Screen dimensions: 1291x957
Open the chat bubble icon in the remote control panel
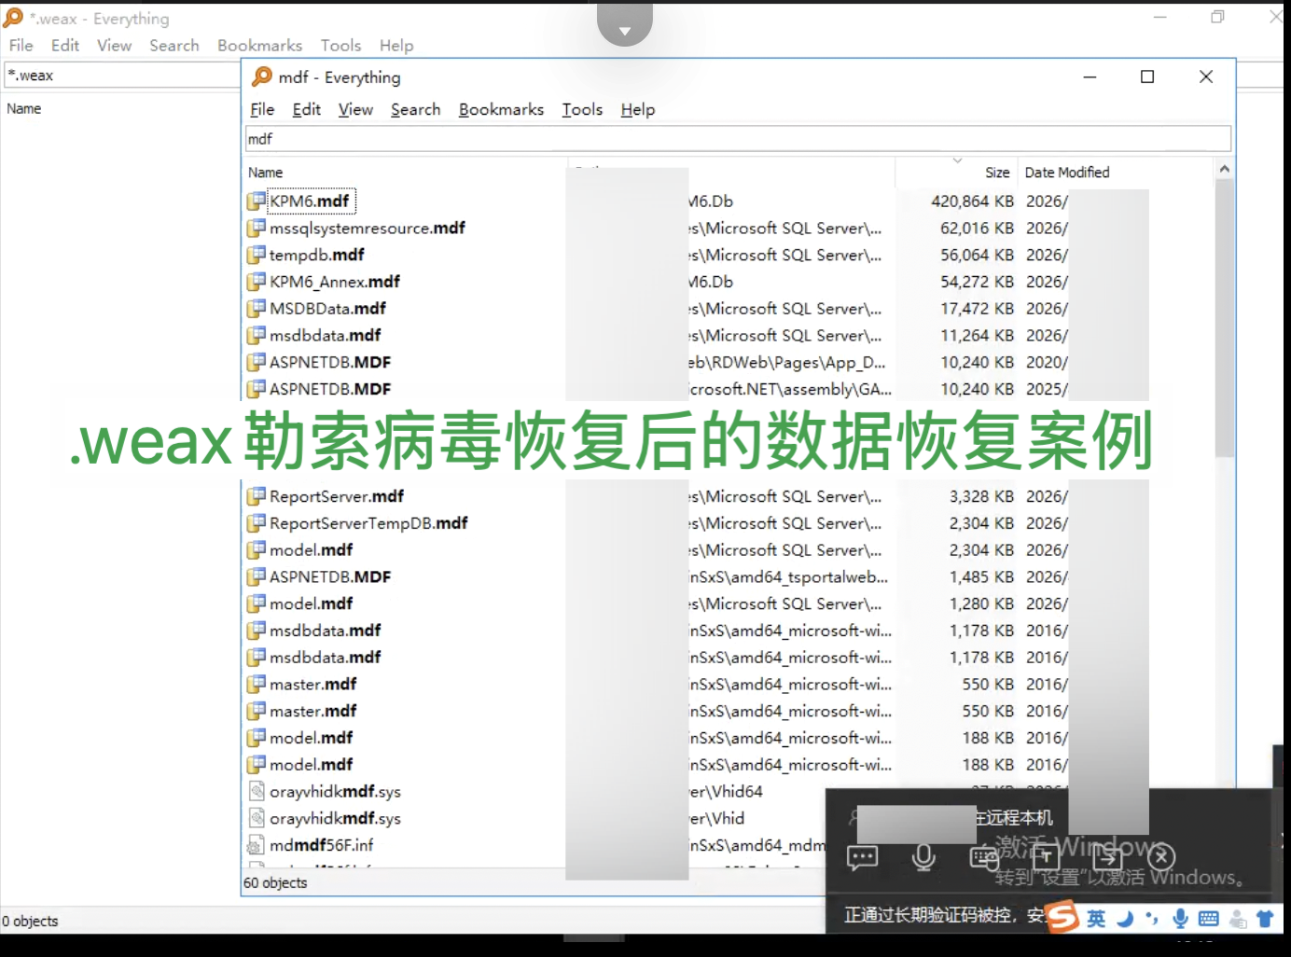tap(862, 856)
